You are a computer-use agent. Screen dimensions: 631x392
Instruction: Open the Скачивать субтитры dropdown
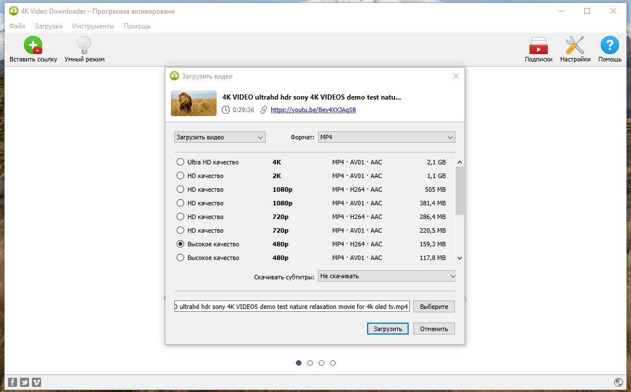(x=386, y=276)
